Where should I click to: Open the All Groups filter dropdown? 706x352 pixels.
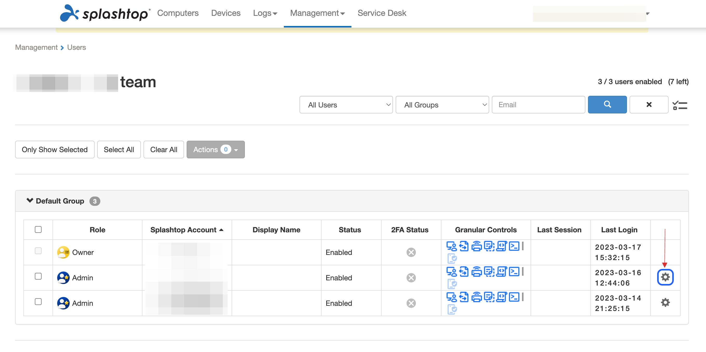[x=442, y=105]
